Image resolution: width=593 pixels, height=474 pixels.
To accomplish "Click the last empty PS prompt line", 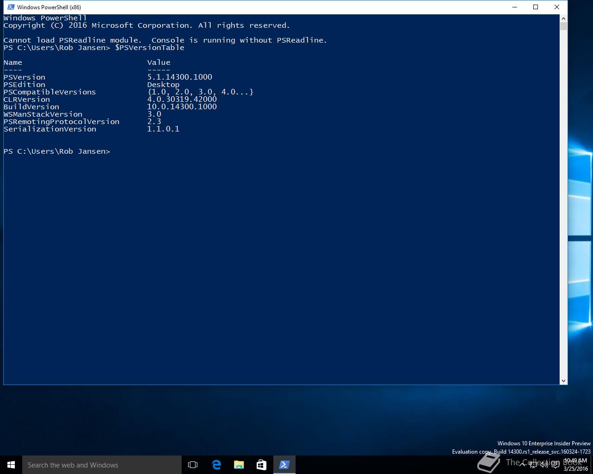I will (x=57, y=151).
